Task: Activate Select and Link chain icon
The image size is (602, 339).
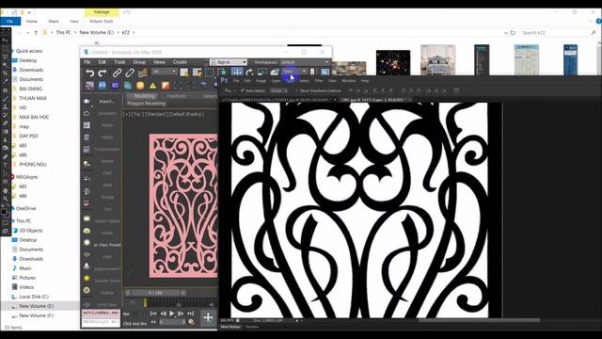Action: coord(117,73)
